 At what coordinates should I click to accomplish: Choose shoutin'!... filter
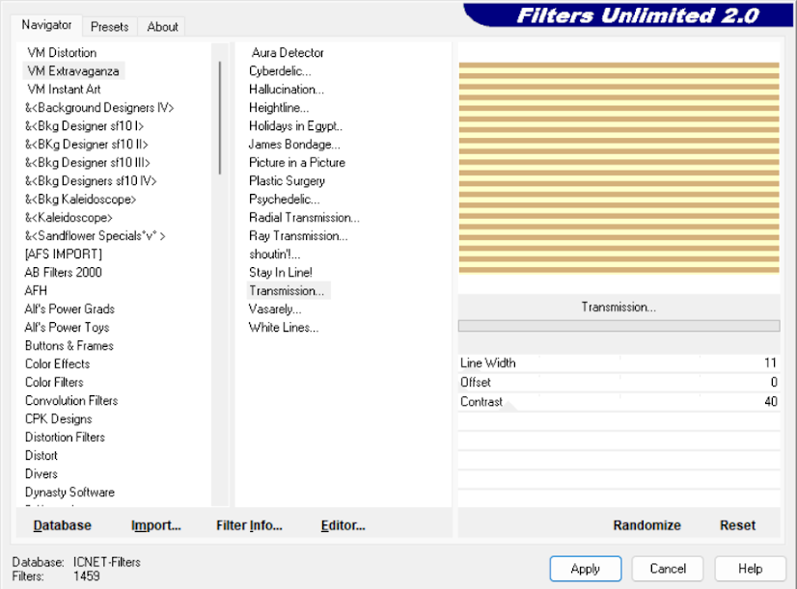coord(274,254)
